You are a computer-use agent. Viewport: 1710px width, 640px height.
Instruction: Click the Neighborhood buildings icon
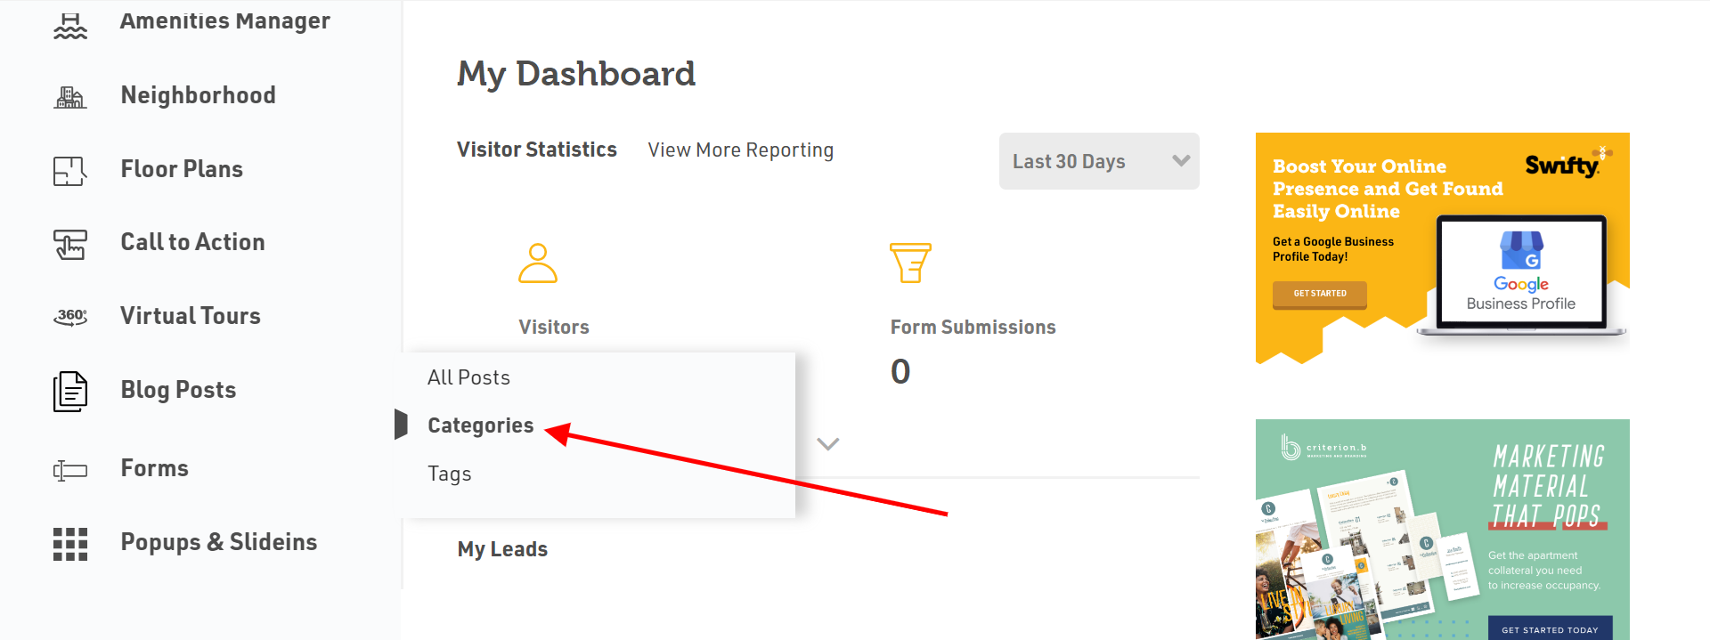(70, 96)
